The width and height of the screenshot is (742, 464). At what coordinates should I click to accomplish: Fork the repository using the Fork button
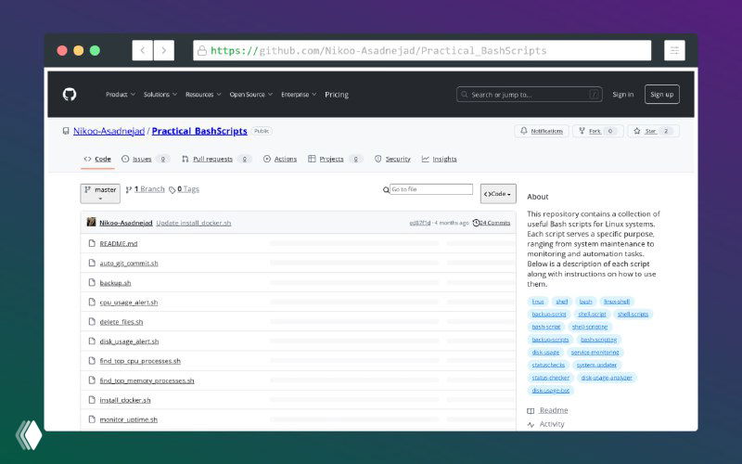[x=597, y=131]
